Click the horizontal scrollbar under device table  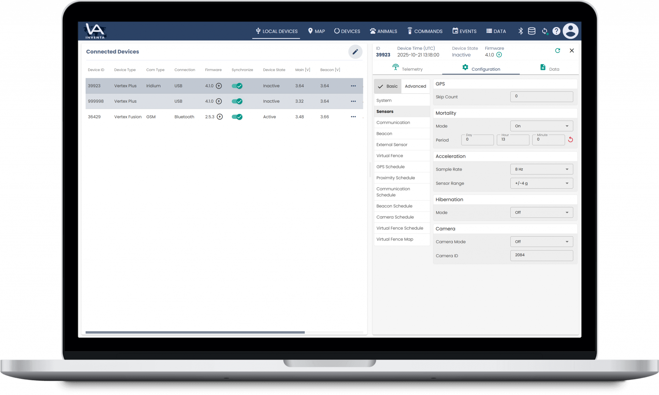click(x=195, y=332)
